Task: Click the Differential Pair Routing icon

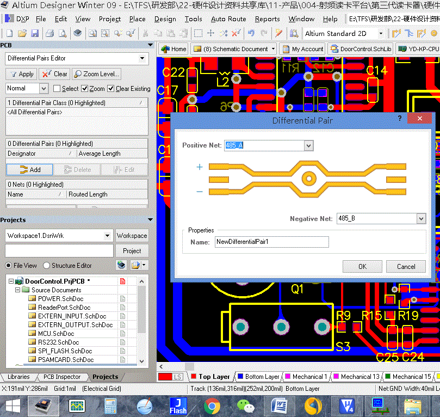Action: (422, 33)
